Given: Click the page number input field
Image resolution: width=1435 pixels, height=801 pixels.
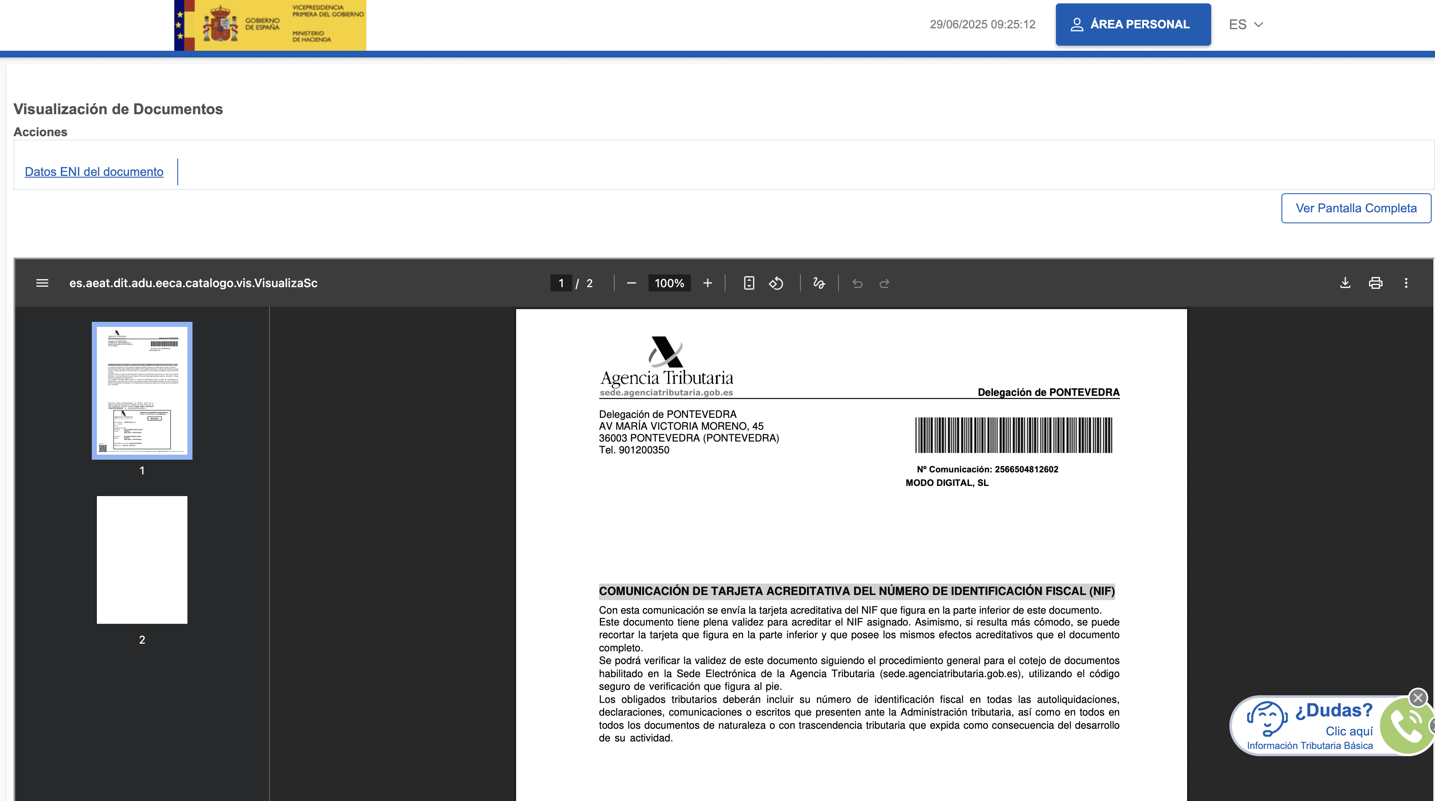Looking at the screenshot, I should tap(561, 283).
